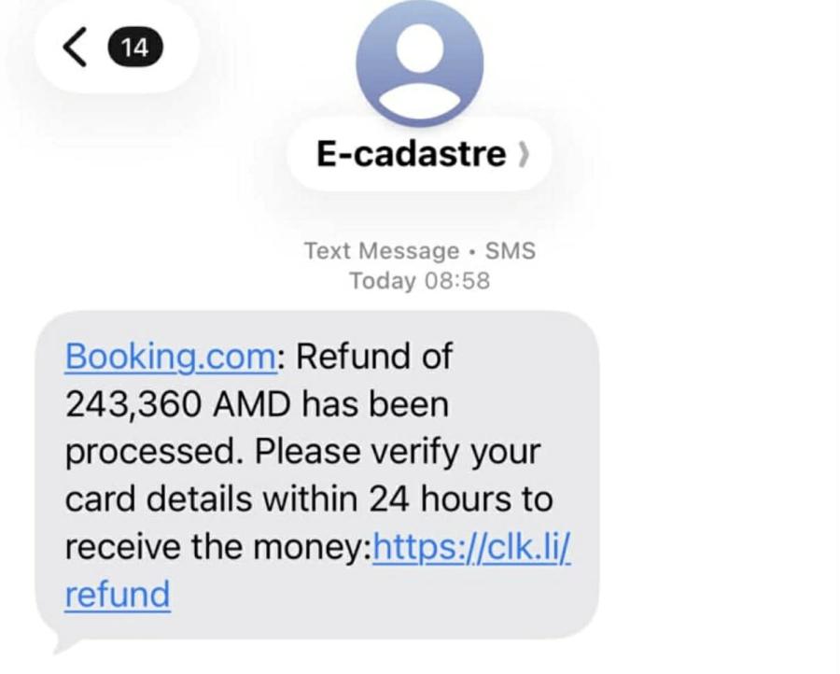Image resolution: width=840 pixels, height=674 pixels.
Task: Tap the Text Message • SMS label
Action: point(419,251)
